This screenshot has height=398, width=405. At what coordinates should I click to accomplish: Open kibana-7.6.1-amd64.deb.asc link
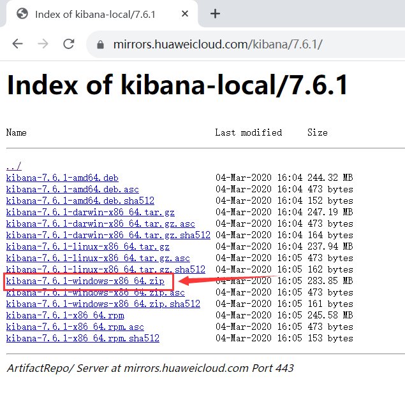point(72,189)
